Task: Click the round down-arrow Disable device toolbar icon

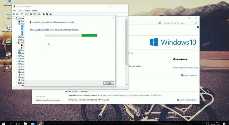Action: [x=50, y=14]
